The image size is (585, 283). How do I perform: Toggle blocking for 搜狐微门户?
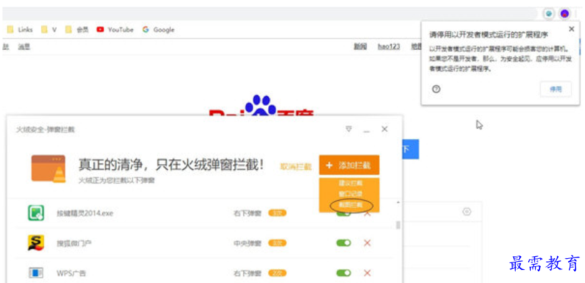(344, 243)
